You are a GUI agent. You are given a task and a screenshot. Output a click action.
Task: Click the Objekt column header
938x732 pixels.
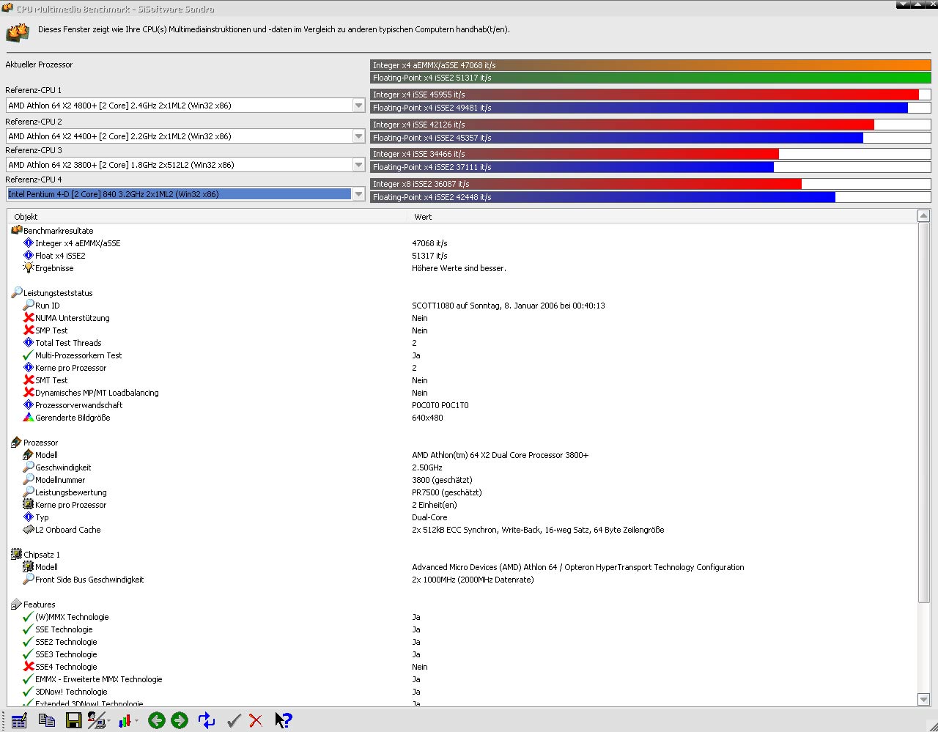(x=207, y=217)
